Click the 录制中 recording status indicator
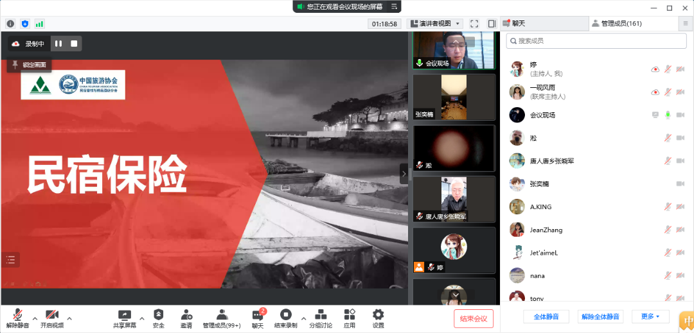Viewport: 694px width, 333px height. 28,44
